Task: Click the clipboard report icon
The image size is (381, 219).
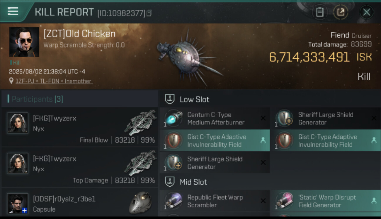Action: (320, 12)
